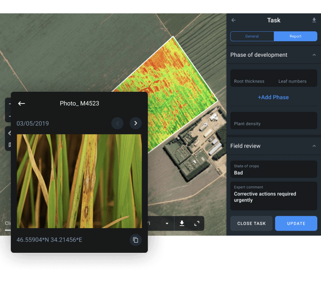Image resolution: width=321 pixels, height=292 pixels.
Task: Download the task report
Action: (x=314, y=20)
